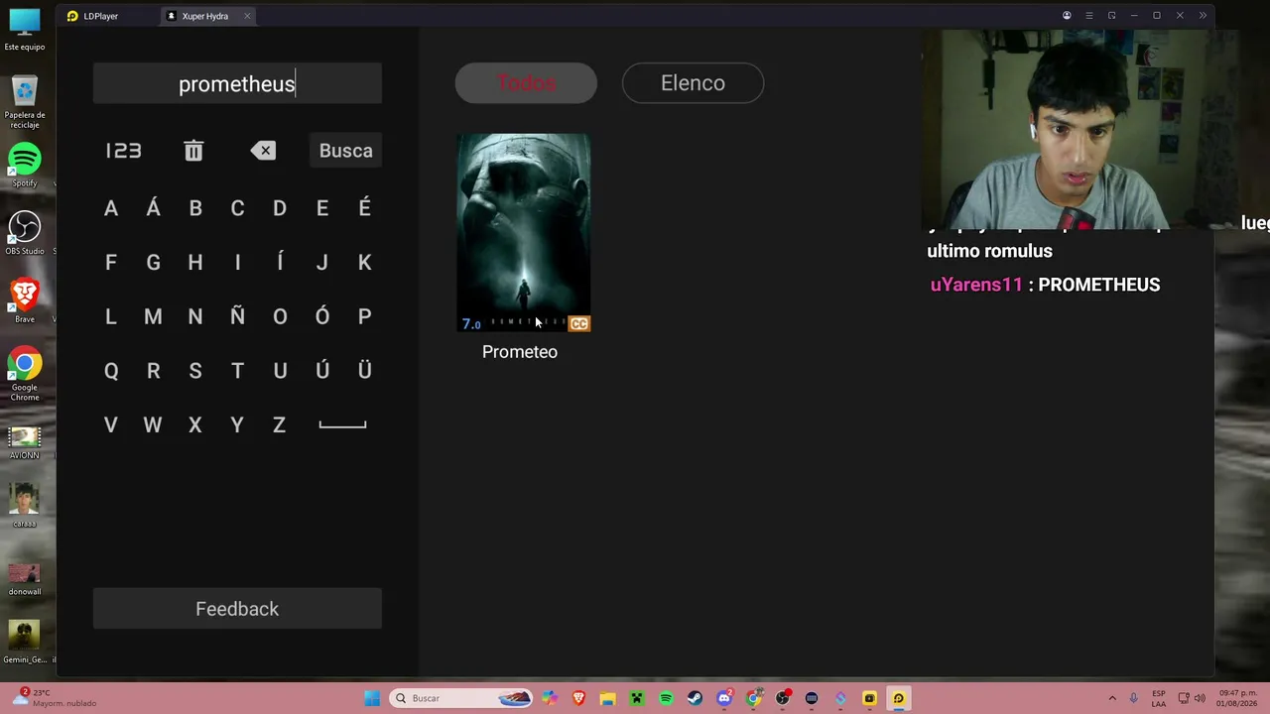Tap the K key on the on-screen keyboard
Screen dimensions: 1270x714
[365, 263]
